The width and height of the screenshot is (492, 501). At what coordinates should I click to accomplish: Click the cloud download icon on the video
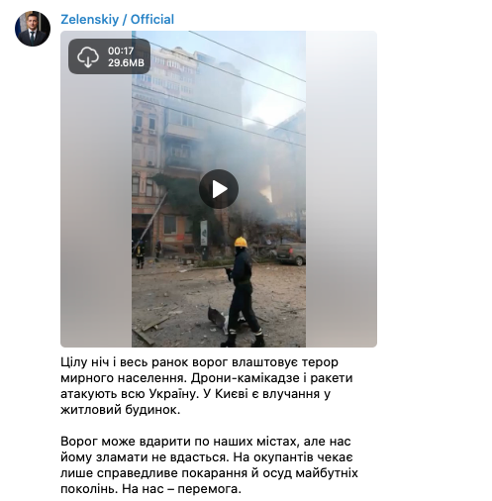click(x=88, y=56)
